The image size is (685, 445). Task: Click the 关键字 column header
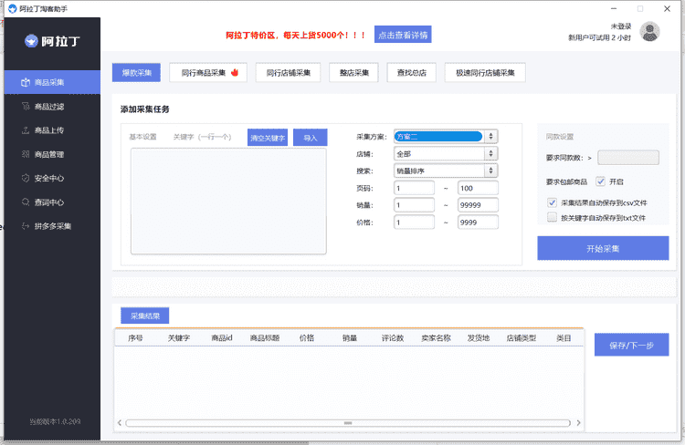point(179,337)
